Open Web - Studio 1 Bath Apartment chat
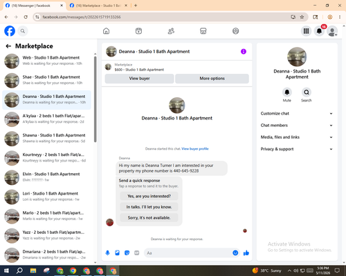The height and width of the screenshot is (276, 346). (x=47, y=61)
